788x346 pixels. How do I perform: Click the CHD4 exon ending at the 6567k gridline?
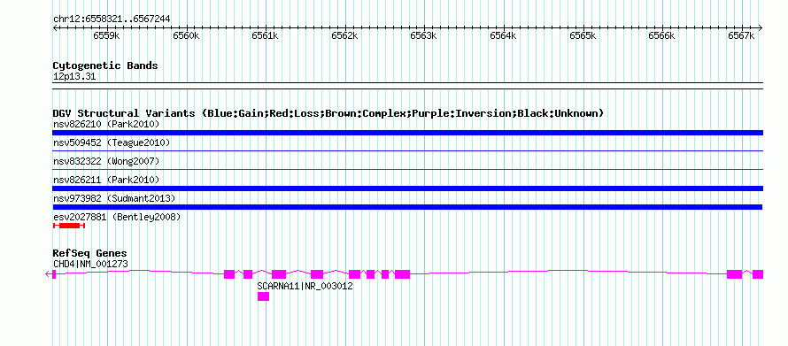click(x=734, y=274)
